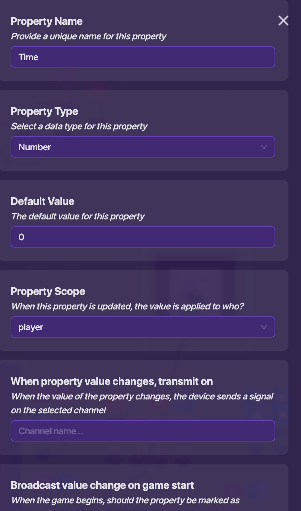Click the transmit on heading

tap(111, 382)
